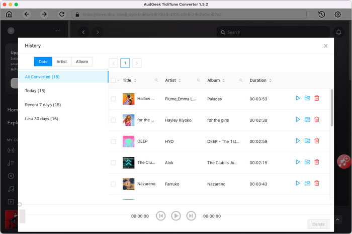The image size is (352, 234).
Task: Skip to previous track in player
Action: pos(161,216)
